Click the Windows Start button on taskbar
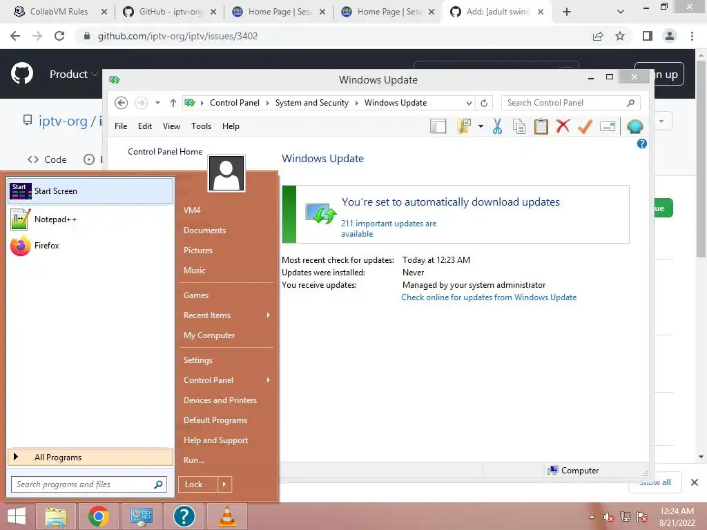The height and width of the screenshot is (530, 707). click(17, 516)
